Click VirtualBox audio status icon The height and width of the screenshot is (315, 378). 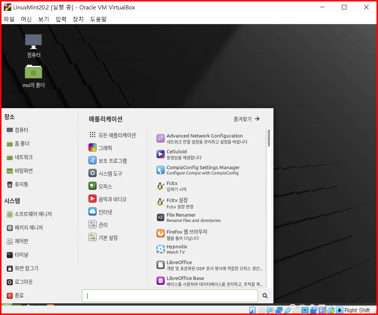[x=270, y=310]
